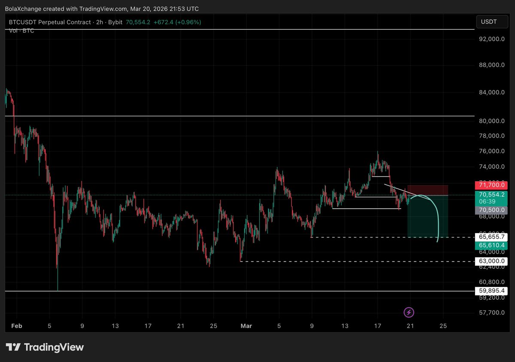This screenshot has width=515, height=362.
Task: Click the Feb label on the time axis
Action: tap(17, 326)
